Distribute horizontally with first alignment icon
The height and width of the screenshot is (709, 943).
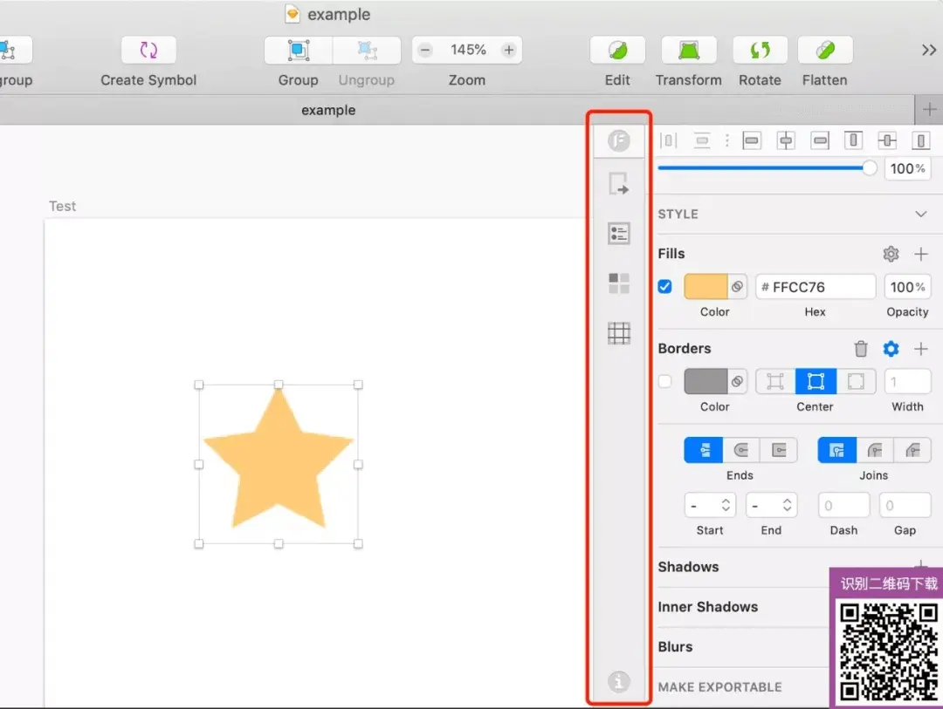pyautogui.click(x=668, y=141)
